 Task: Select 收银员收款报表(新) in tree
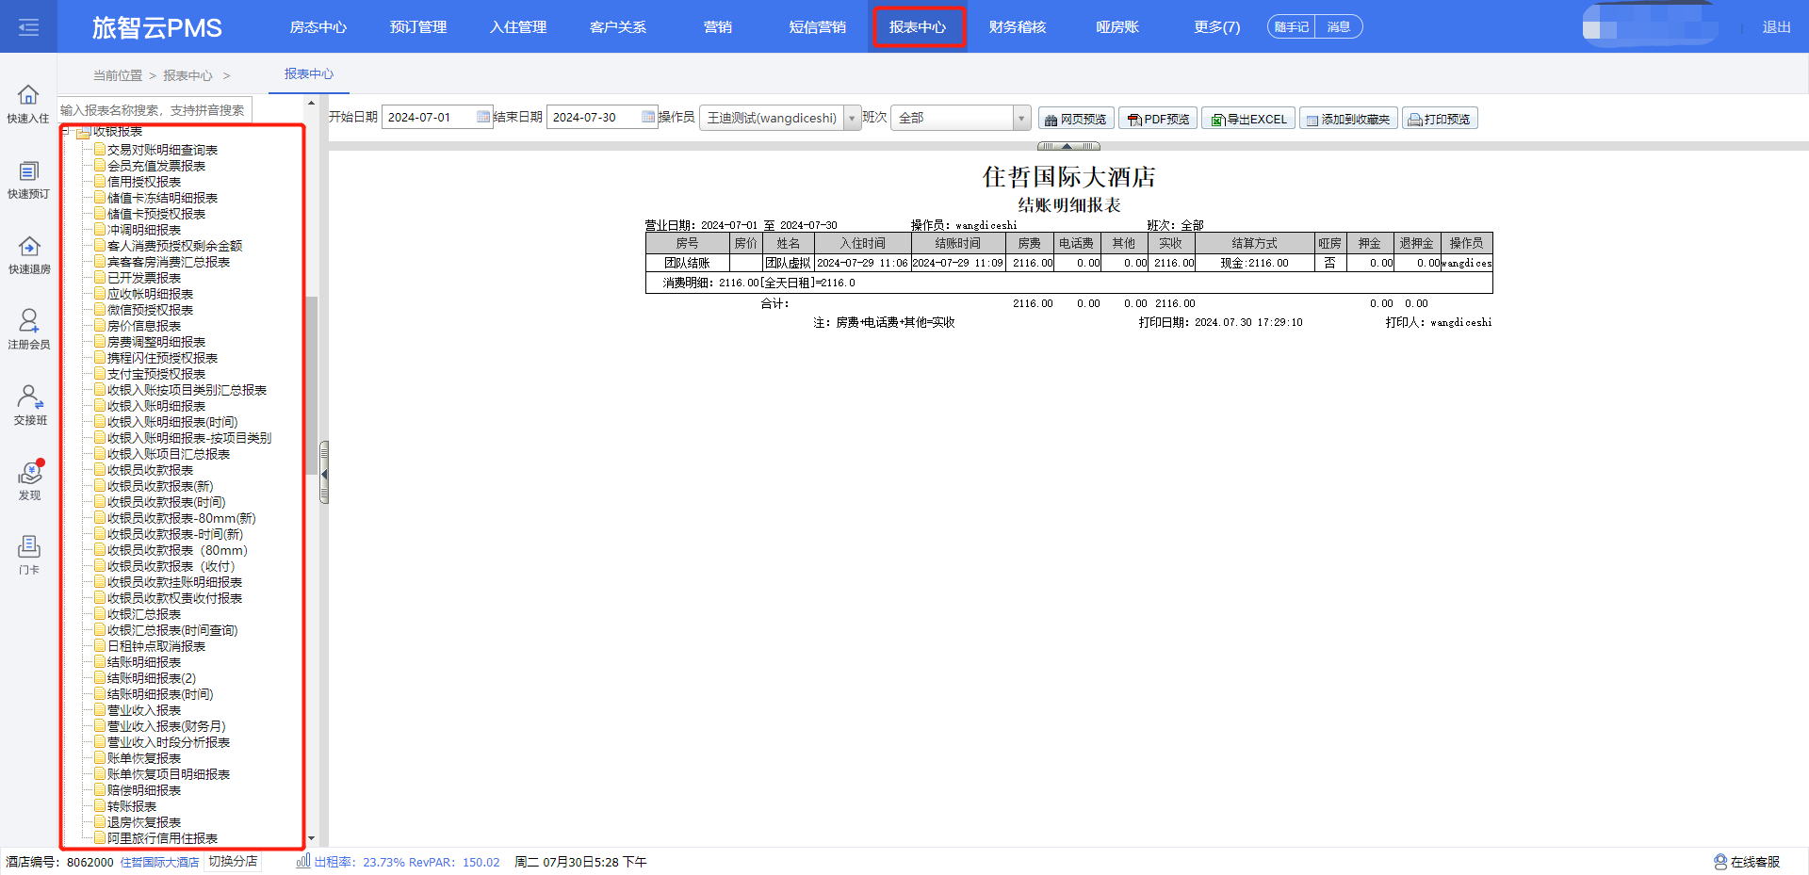(160, 486)
